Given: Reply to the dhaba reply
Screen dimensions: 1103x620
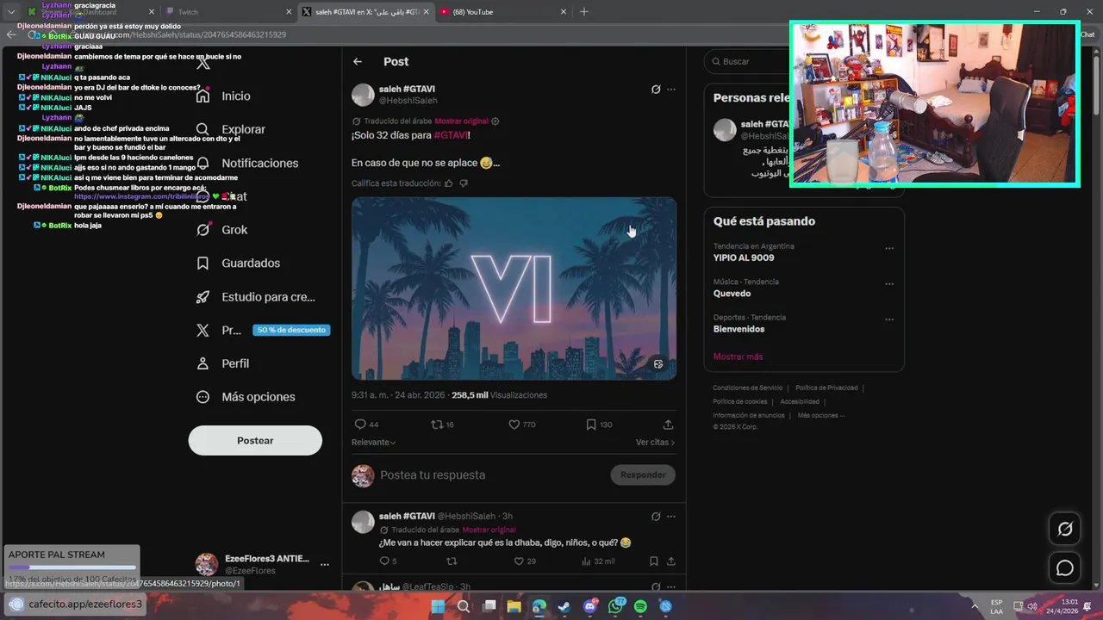Looking at the screenshot, I should [388, 561].
